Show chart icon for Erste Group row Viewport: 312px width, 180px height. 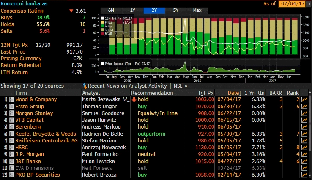click(304, 106)
